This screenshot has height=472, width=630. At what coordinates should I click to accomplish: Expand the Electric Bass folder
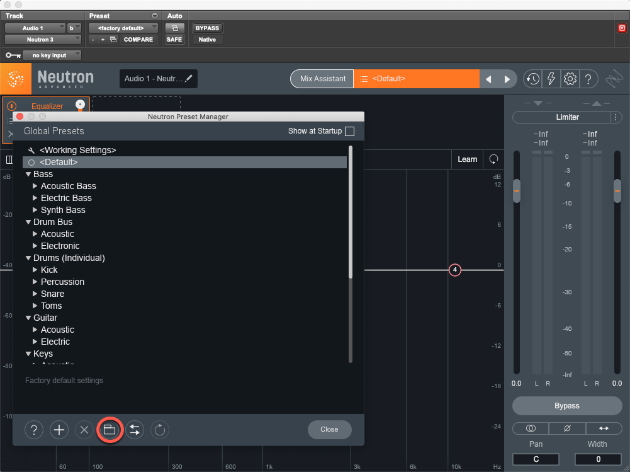[x=35, y=198]
